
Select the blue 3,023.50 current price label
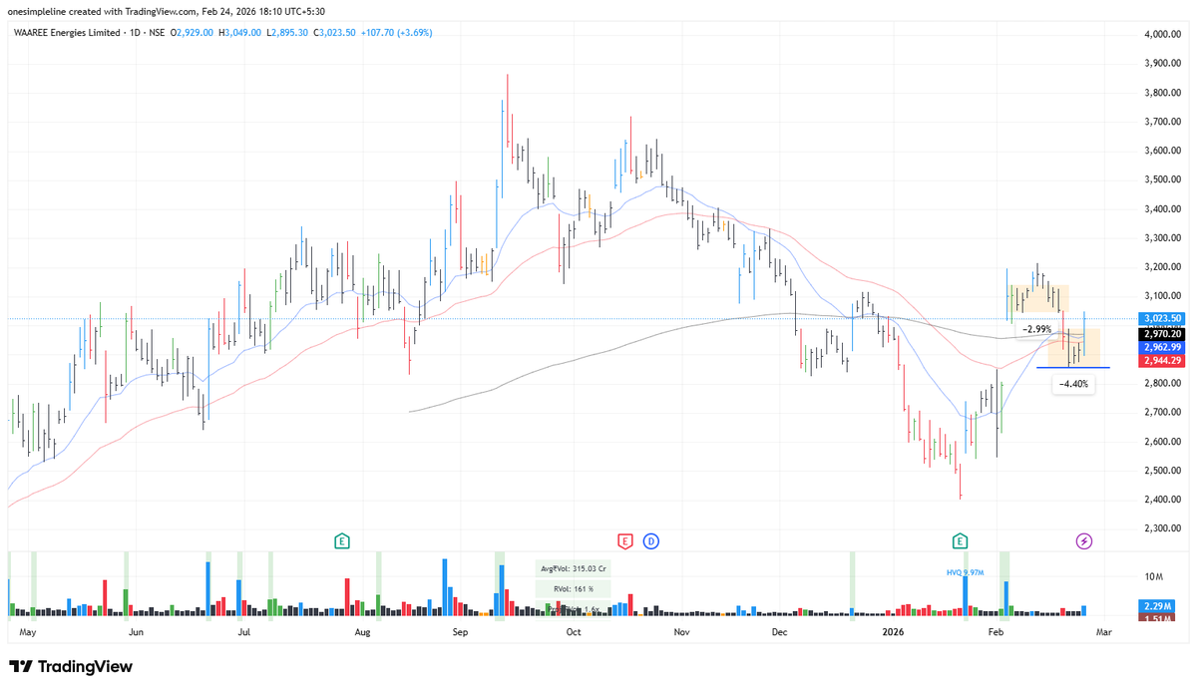coord(1162,318)
